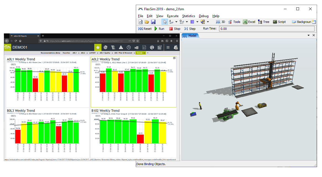
Task: Activate the disconnect objects (Q) tool
Action: pyautogui.click(x=181, y=22)
